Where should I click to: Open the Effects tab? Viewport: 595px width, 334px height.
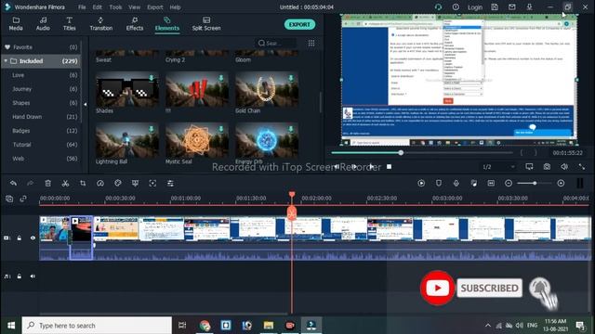click(135, 23)
